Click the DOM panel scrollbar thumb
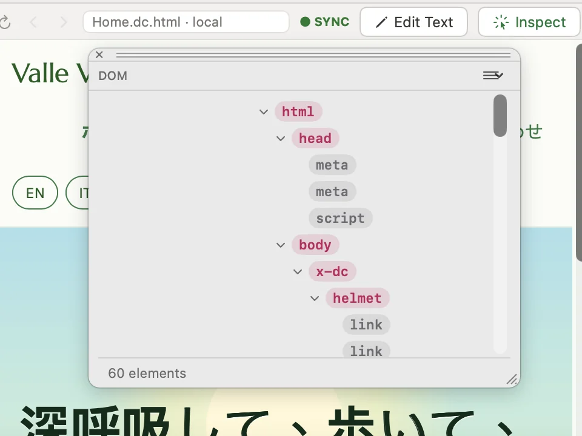Image resolution: width=582 pixels, height=436 pixels. pos(500,116)
